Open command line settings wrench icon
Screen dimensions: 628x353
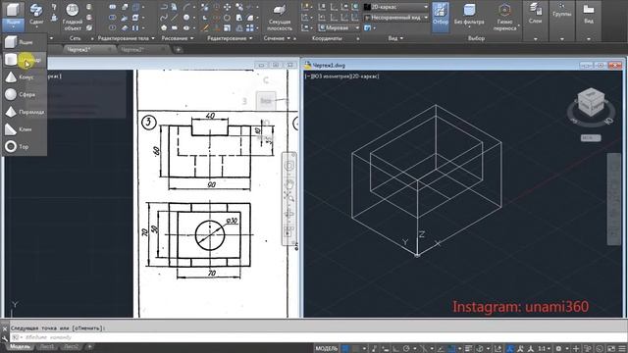pos(4,338)
